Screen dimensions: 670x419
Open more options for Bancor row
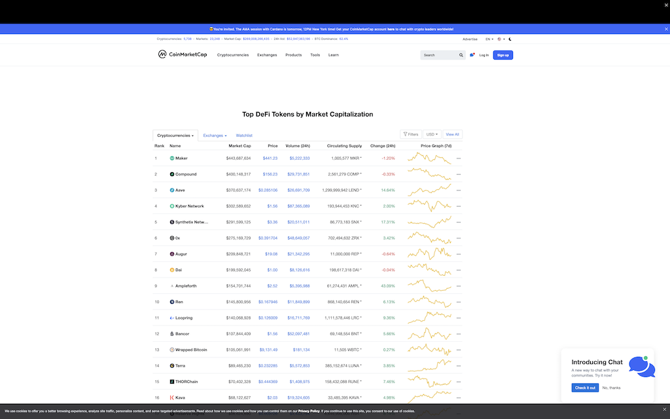coord(459,334)
